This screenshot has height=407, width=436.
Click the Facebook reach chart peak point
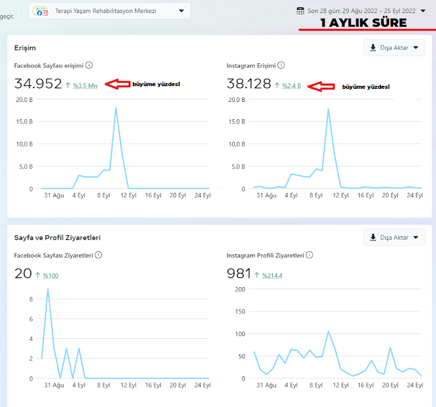[x=116, y=108]
